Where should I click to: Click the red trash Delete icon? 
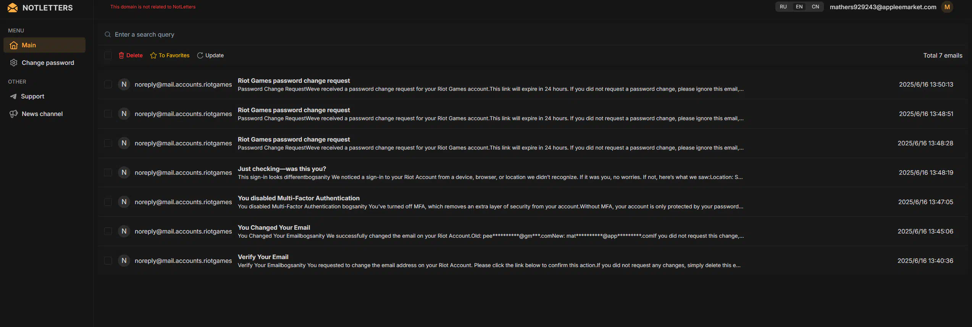tap(121, 55)
